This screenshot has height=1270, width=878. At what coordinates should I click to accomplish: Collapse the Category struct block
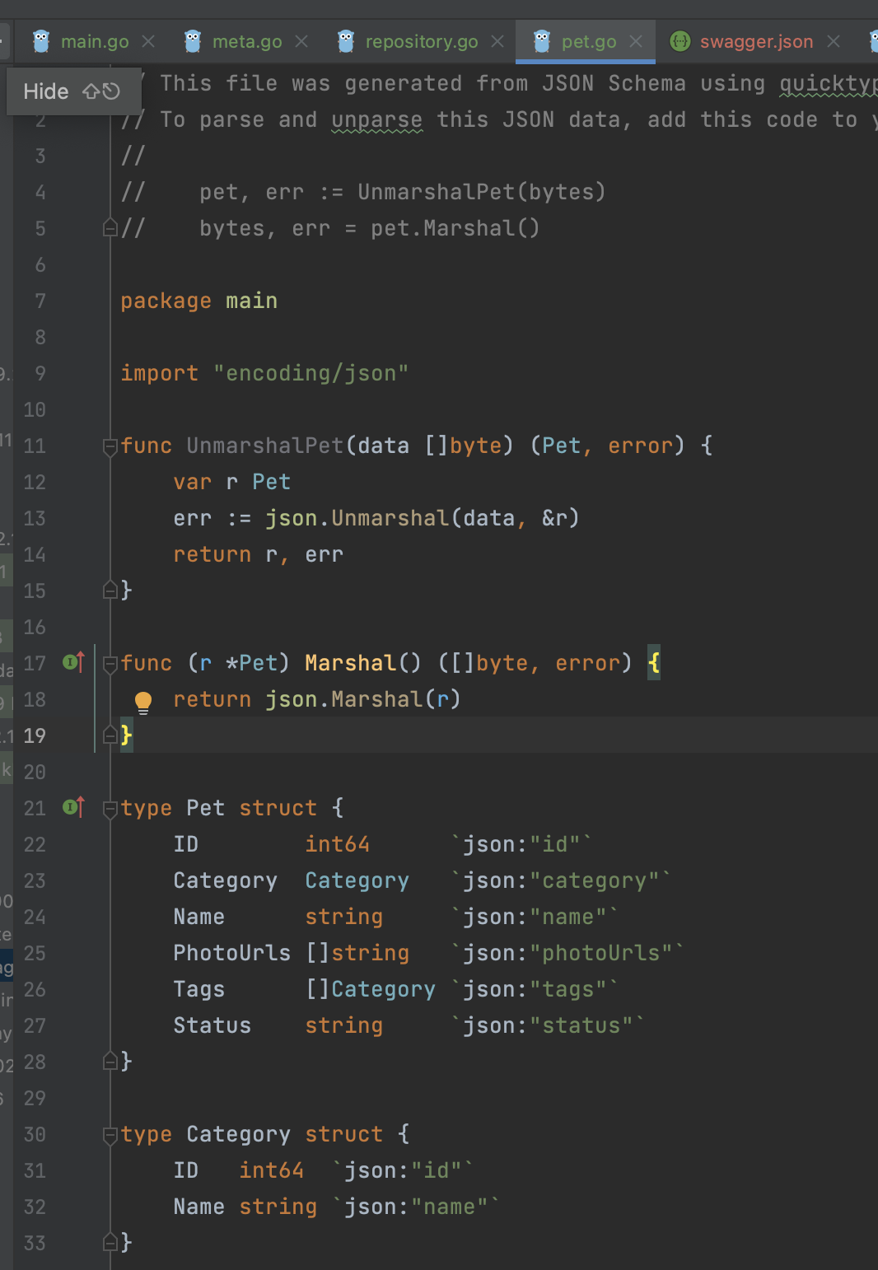(x=110, y=1135)
